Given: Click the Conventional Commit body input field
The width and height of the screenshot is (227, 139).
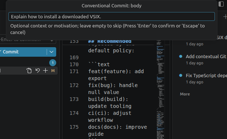Looking at the screenshot, I should click(111, 16).
